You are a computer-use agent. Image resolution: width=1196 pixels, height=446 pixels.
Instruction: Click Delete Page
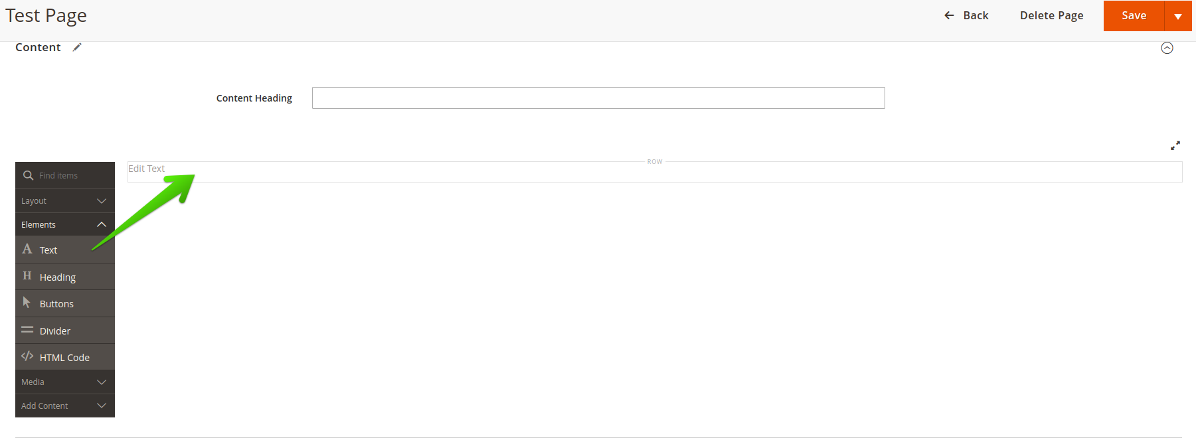1051,16
